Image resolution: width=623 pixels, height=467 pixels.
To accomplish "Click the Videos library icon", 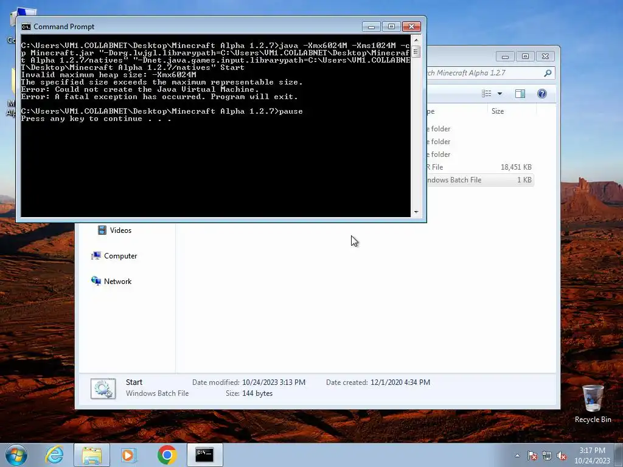I will (x=102, y=230).
